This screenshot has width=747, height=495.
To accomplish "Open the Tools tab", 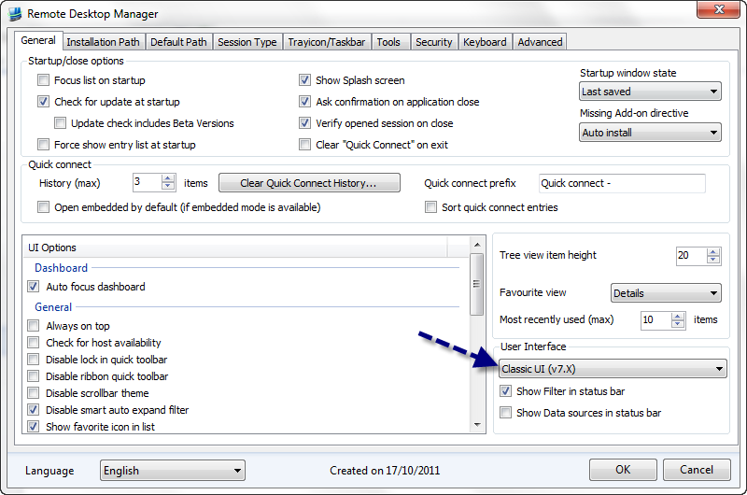I will point(388,42).
